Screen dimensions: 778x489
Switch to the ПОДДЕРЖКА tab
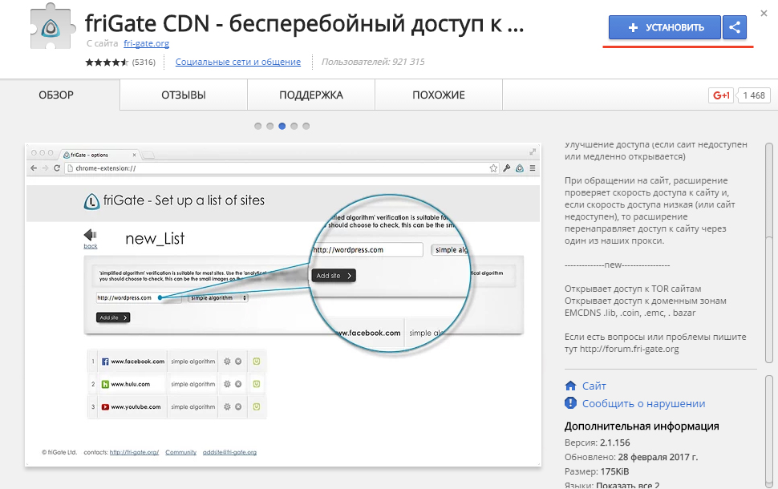click(311, 95)
